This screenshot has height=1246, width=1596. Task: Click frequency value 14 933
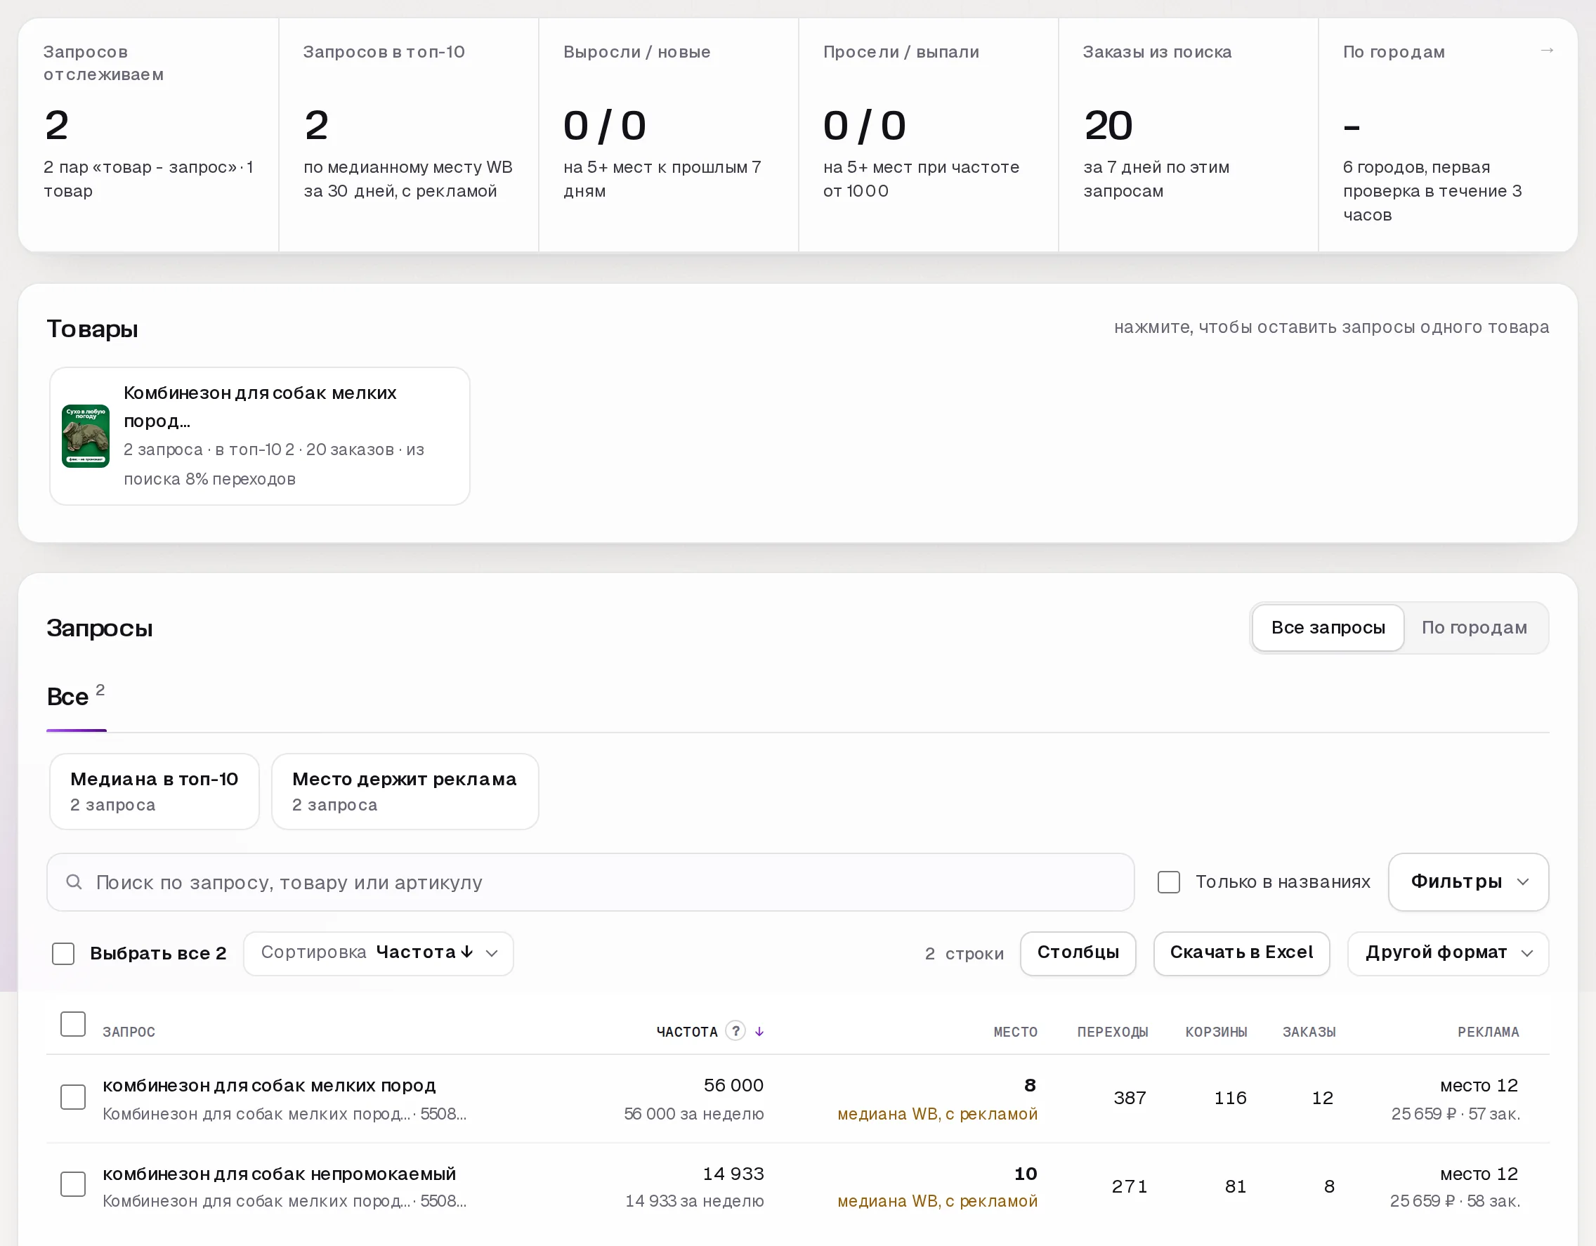coord(733,1174)
